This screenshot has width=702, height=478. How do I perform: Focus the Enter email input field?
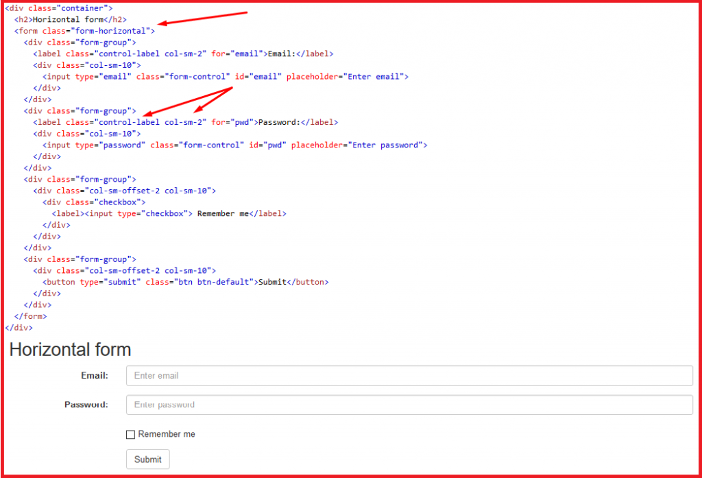409,375
